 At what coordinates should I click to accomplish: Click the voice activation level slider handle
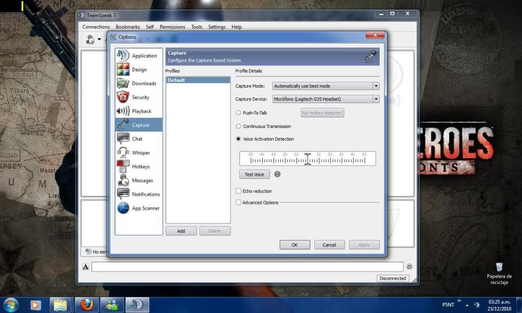(x=308, y=159)
